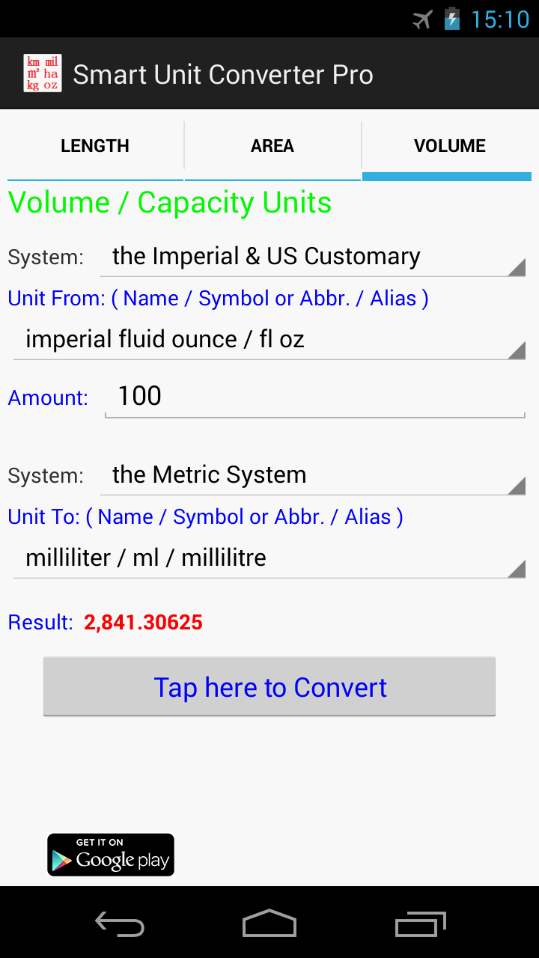Tap the Volume / Capacity Units heading
This screenshot has width=539, height=958.
[x=170, y=203]
